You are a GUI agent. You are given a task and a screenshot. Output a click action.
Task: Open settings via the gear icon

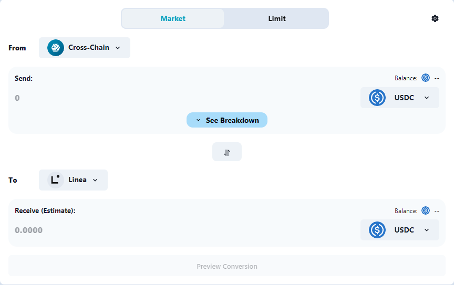(435, 18)
